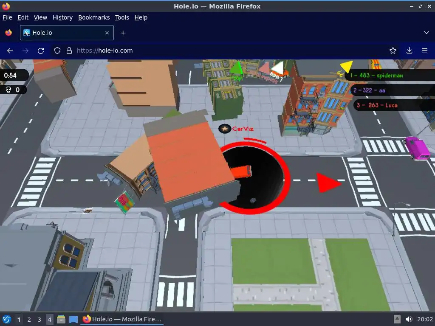Open the Tools menu
Viewport: 435px width, 326px height.
tap(122, 17)
